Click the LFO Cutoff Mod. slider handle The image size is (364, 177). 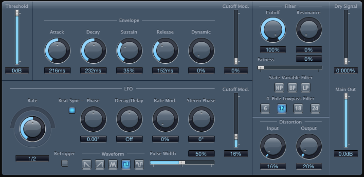(x=236, y=136)
